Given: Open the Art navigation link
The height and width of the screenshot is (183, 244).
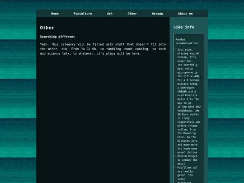Looking at the screenshot, I should pos(110,14).
